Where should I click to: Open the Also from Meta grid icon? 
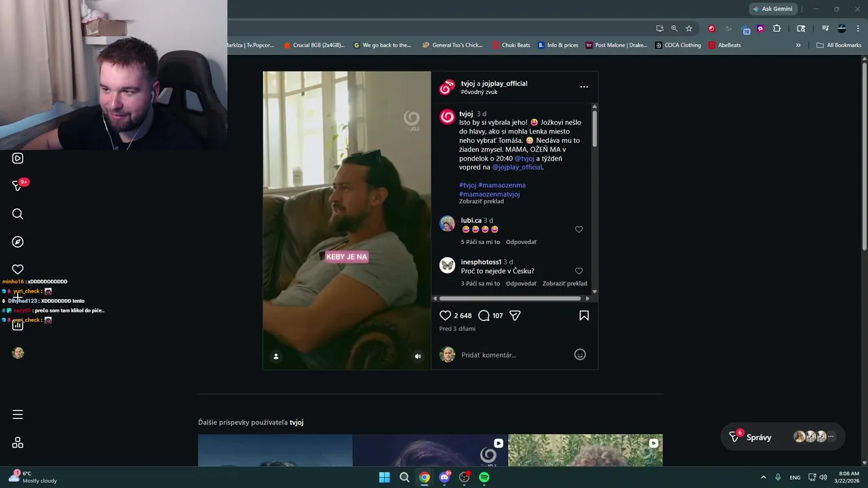coord(18,443)
